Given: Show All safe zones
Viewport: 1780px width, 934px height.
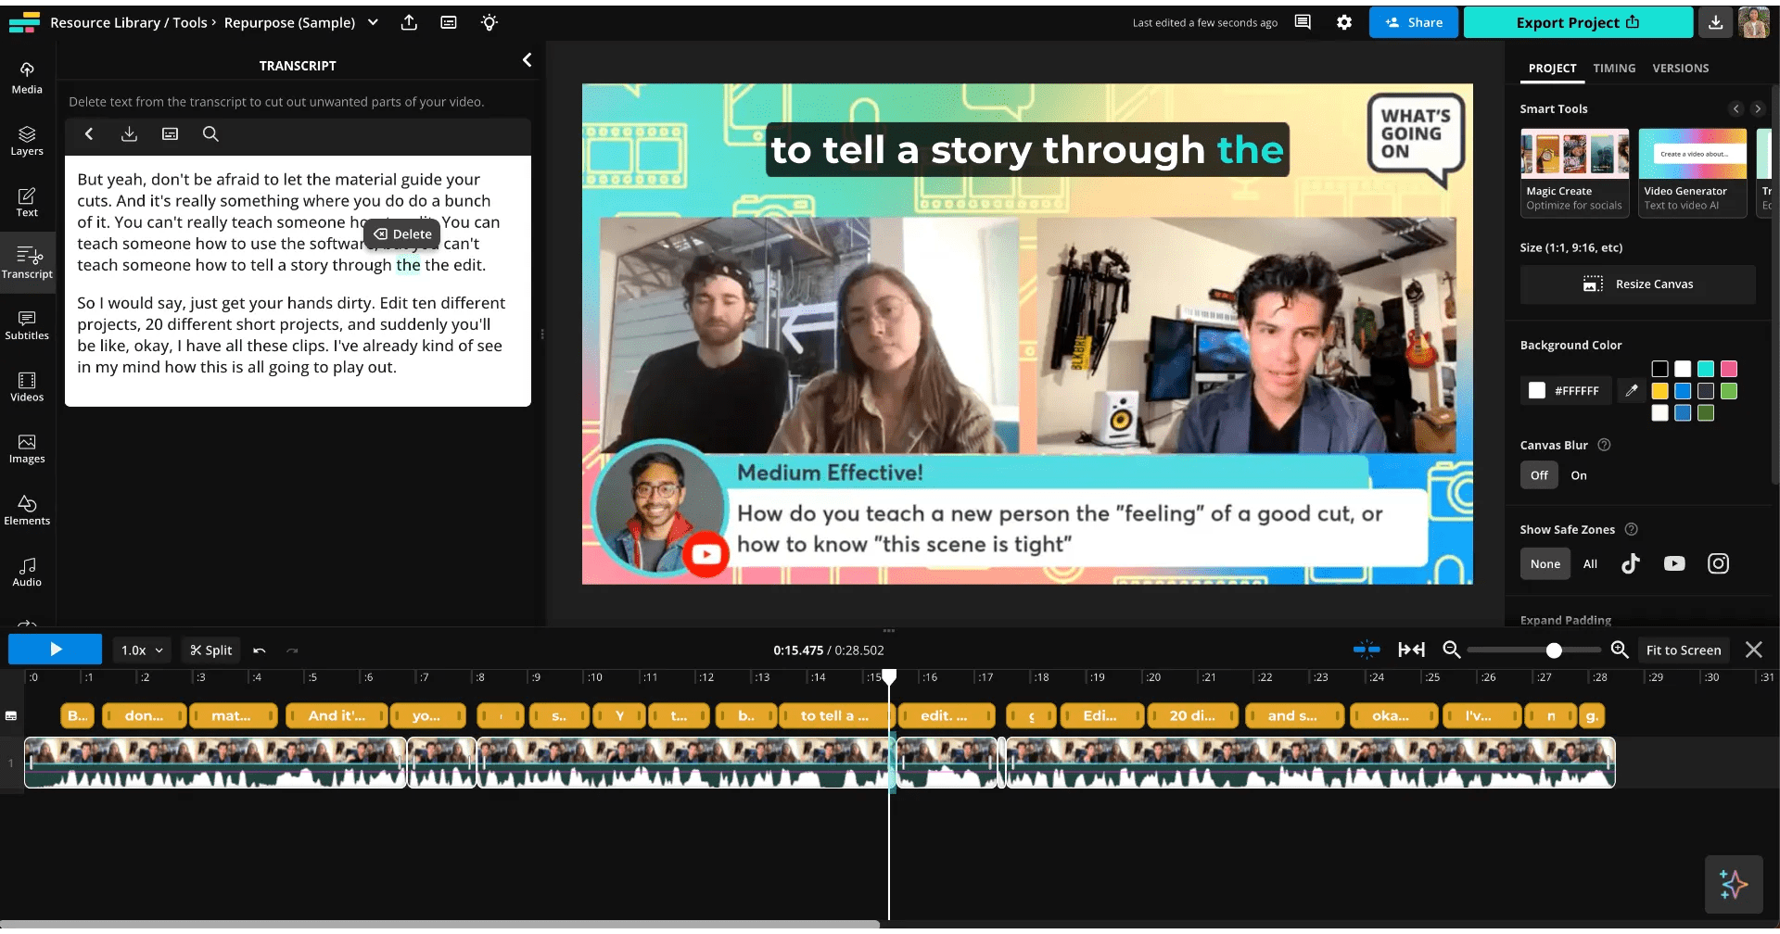Looking at the screenshot, I should (x=1591, y=564).
